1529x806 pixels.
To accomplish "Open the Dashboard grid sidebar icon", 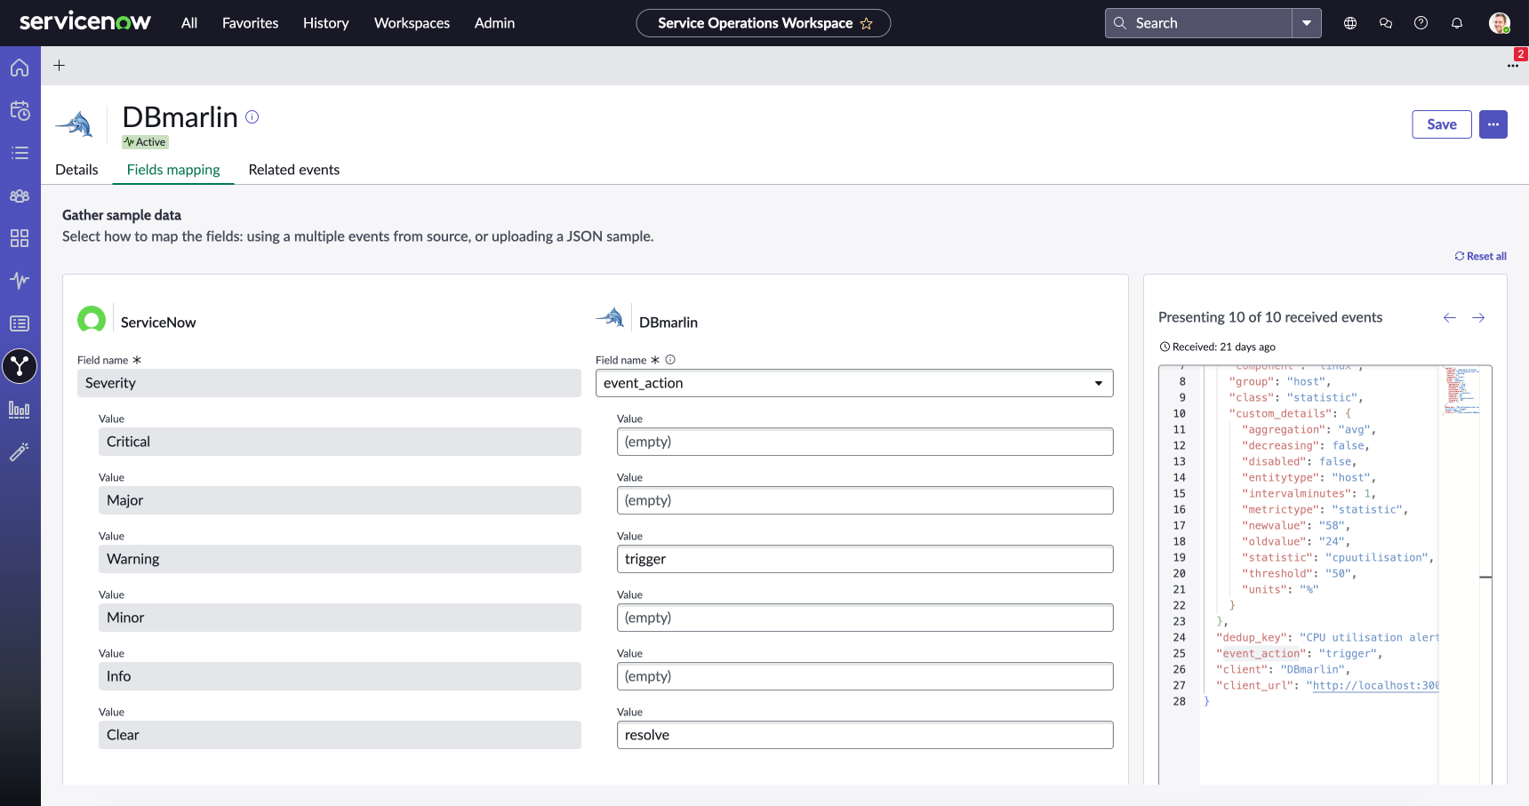I will pos(20,238).
